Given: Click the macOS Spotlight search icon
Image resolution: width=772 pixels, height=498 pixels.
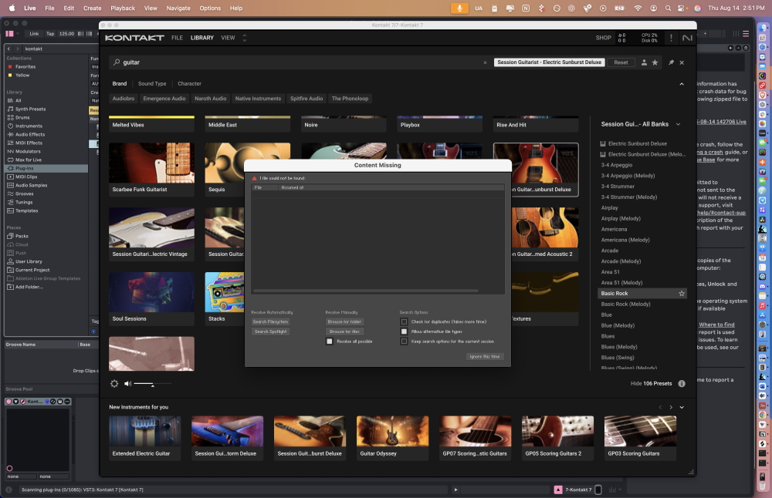Looking at the screenshot, I should click(x=668, y=8).
